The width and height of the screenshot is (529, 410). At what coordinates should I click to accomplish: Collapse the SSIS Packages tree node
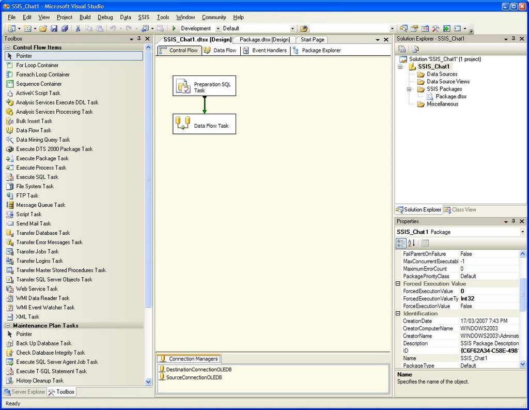(408, 89)
